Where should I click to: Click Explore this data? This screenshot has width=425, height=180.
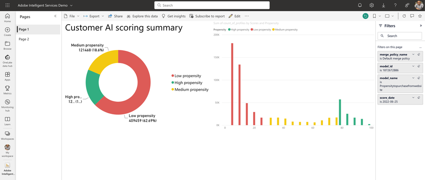click(142, 16)
